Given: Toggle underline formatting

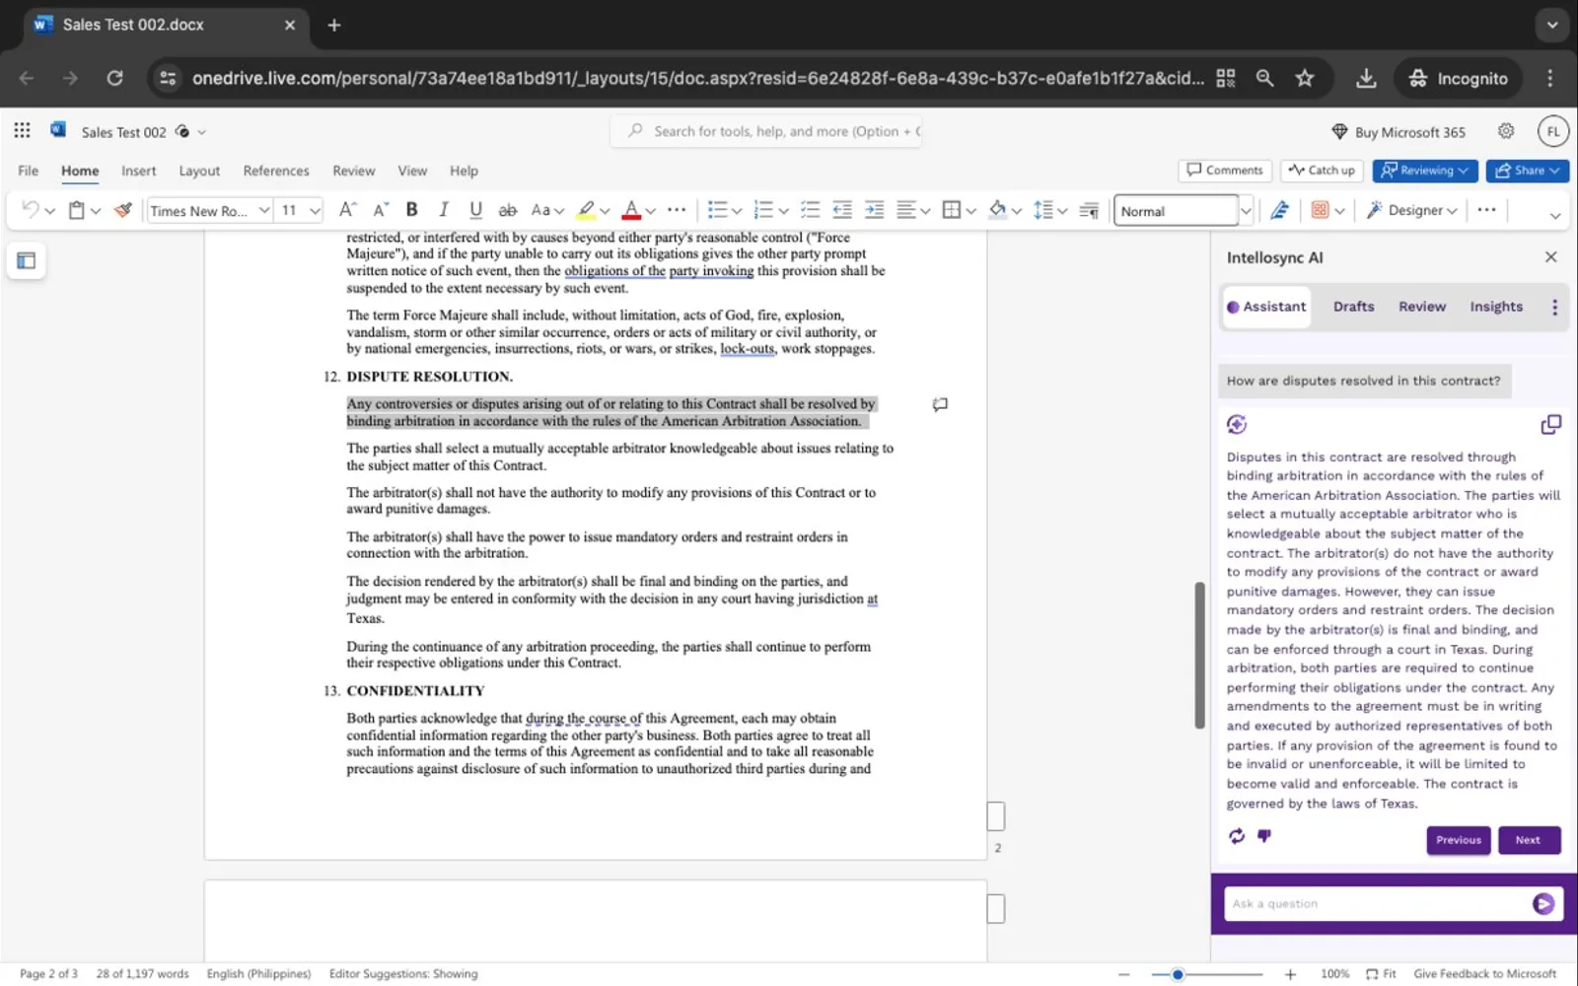Looking at the screenshot, I should [x=475, y=210].
